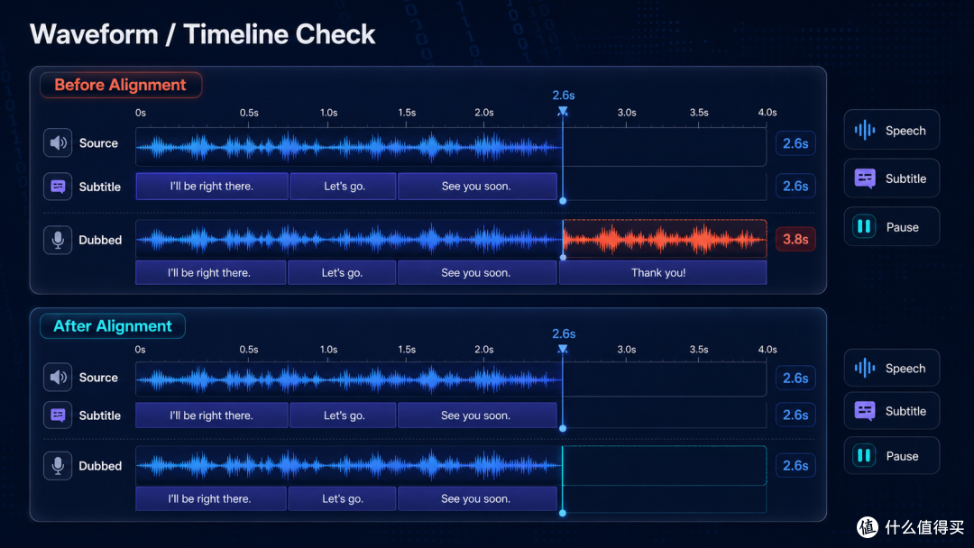The width and height of the screenshot is (974, 548).
Task: Click Subtitle 2.6s duration badge in Before Alignment
Action: [x=795, y=186]
